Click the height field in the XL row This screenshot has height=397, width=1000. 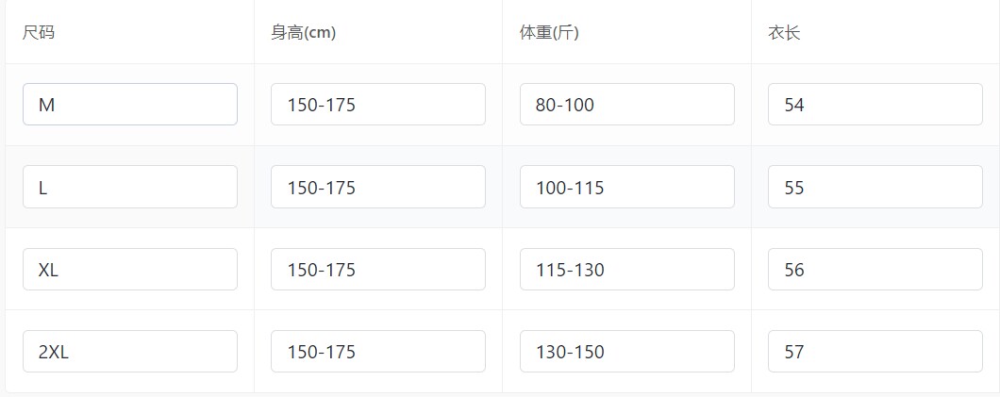click(x=378, y=270)
